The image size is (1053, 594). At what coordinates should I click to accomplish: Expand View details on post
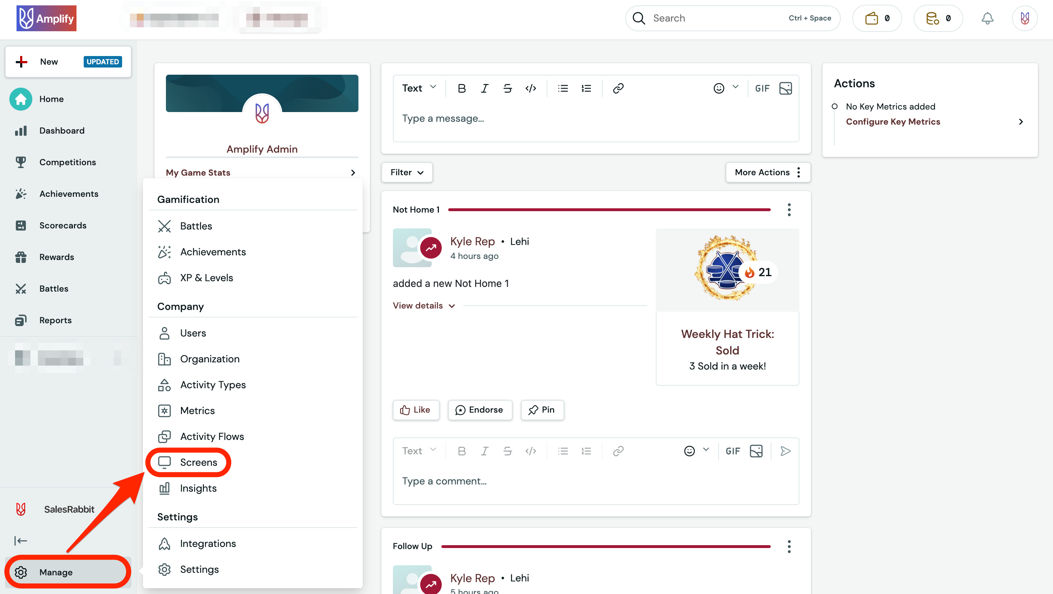[x=423, y=305]
